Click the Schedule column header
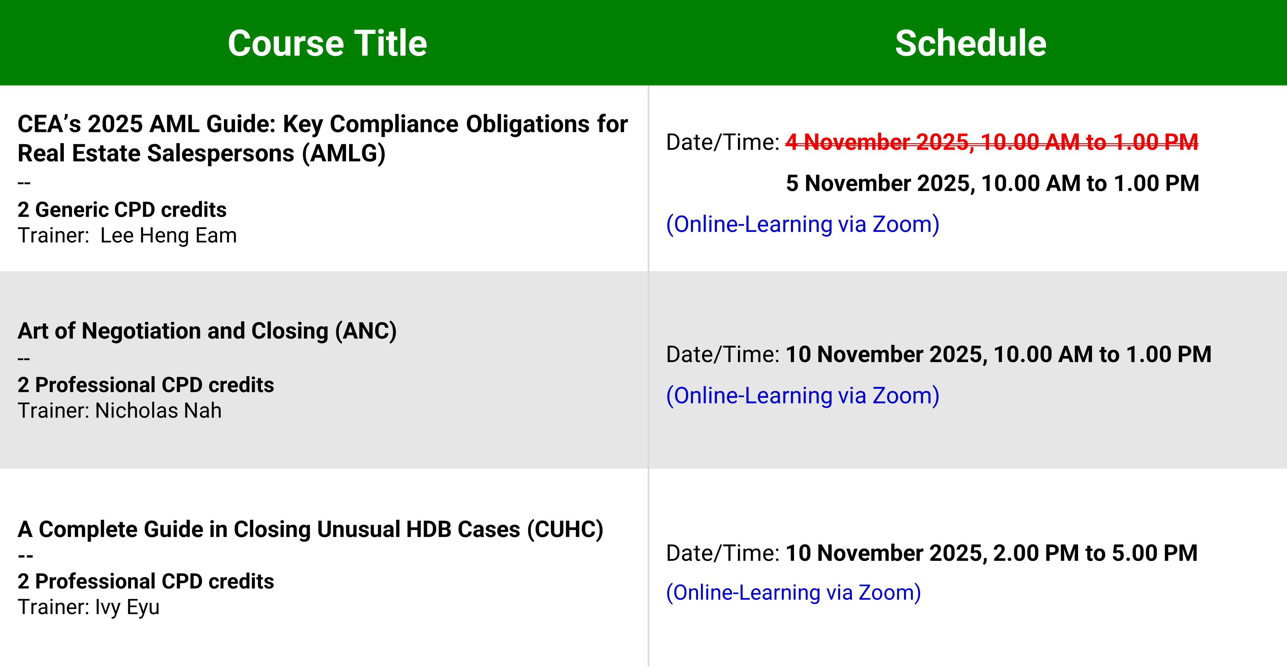Image resolution: width=1287 pixels, height=667 pixels. [970, 43]
